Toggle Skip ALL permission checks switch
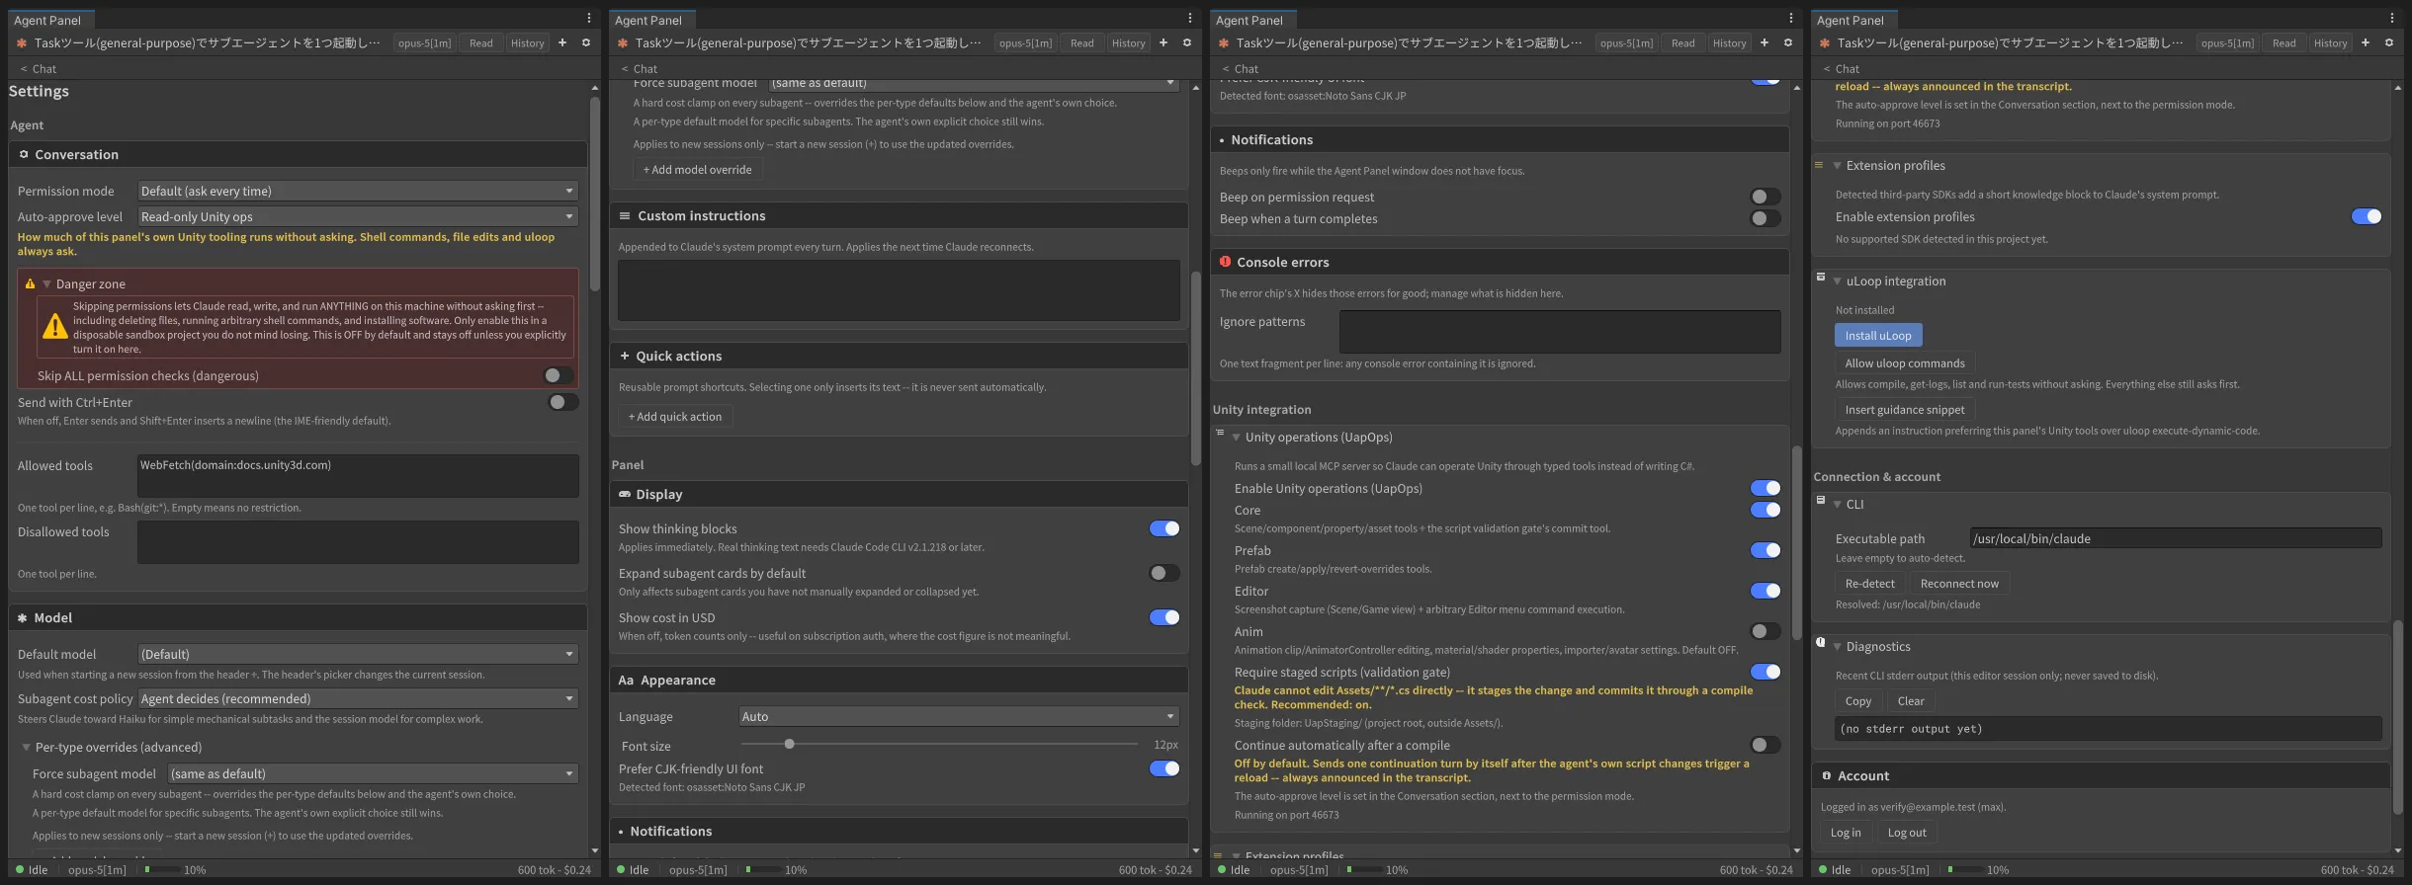 pyautogui.click(x=559, y=375)
